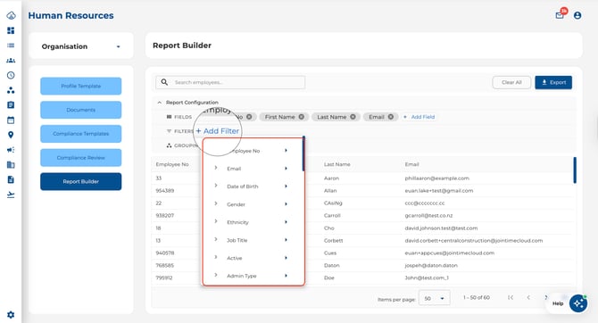Click employee number 954389

(165, 191)
